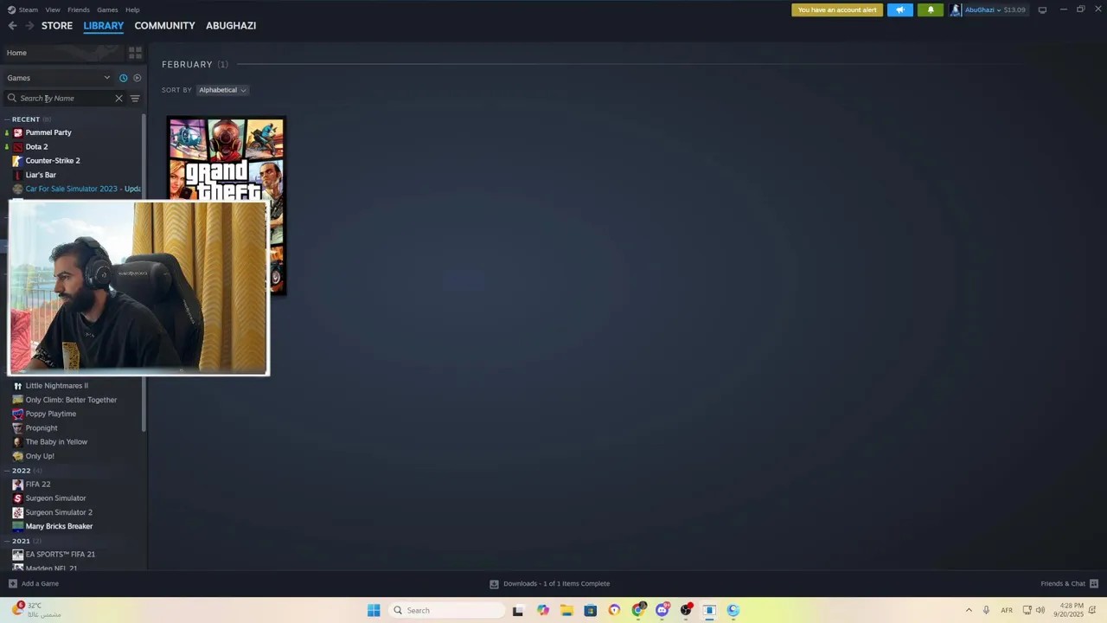Select Only Climb: Better Together
This screenshot has height=623, width=1107.
[71, 400]
